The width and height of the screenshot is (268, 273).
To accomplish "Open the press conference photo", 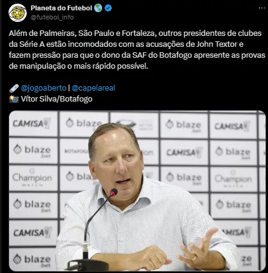I will 137,191.
